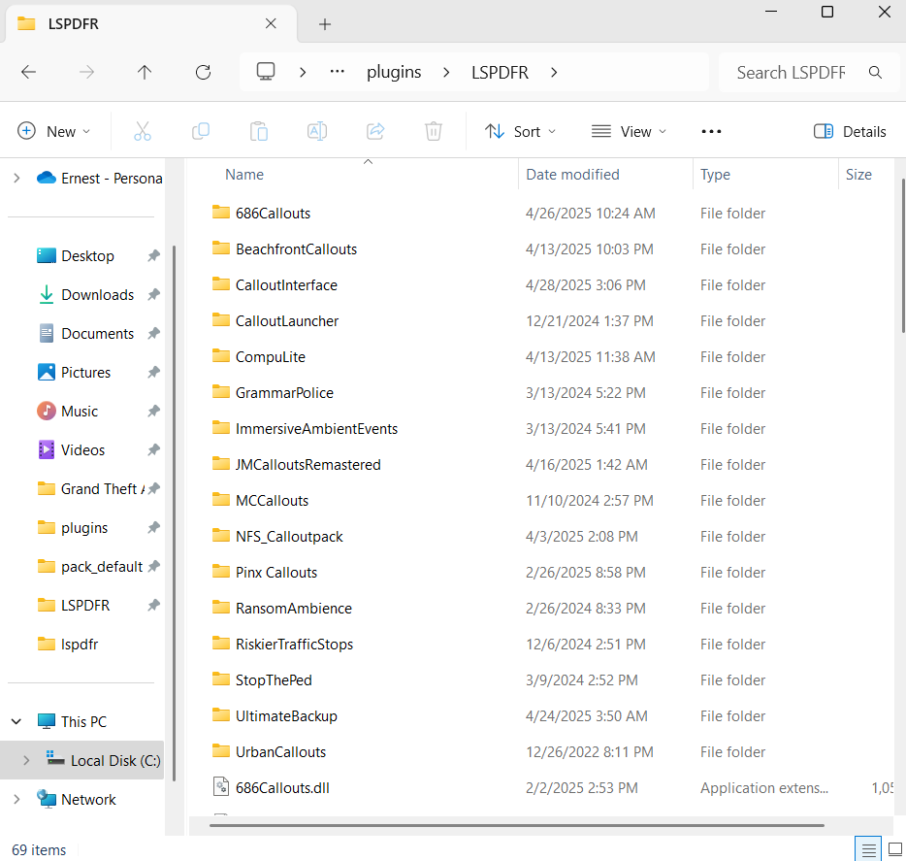Click the plugins breadcrumb in address bar
The image size is (906, 861).
pos(394,72)
